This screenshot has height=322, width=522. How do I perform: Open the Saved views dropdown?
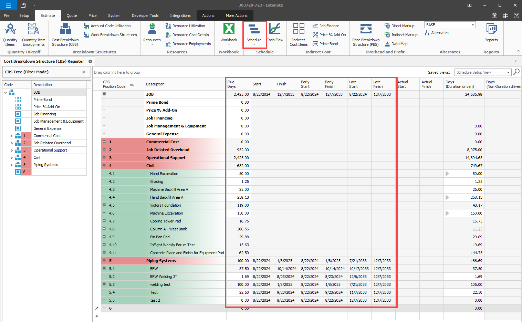508,72
